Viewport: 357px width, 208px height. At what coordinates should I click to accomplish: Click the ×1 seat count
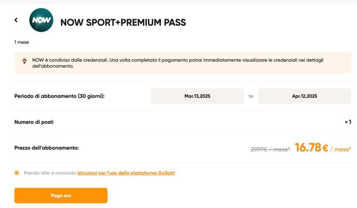point(348,122)
